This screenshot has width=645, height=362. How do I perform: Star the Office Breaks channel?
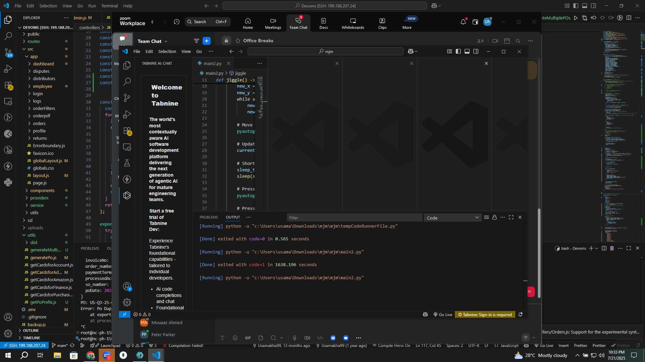(x=238, y=41)
